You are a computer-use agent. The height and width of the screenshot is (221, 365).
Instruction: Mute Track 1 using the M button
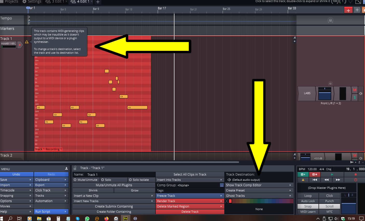(355, 90)
